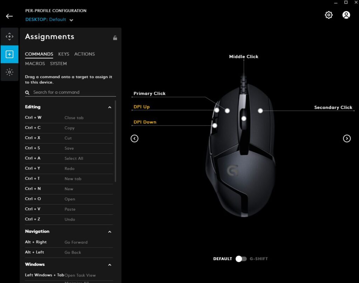Open the DESKTOP: Default profile dropdown

48,20
